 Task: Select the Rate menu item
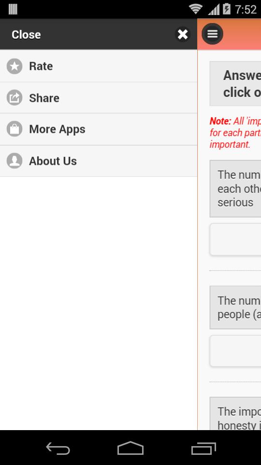pyautogui.click(x=99, y=66)
